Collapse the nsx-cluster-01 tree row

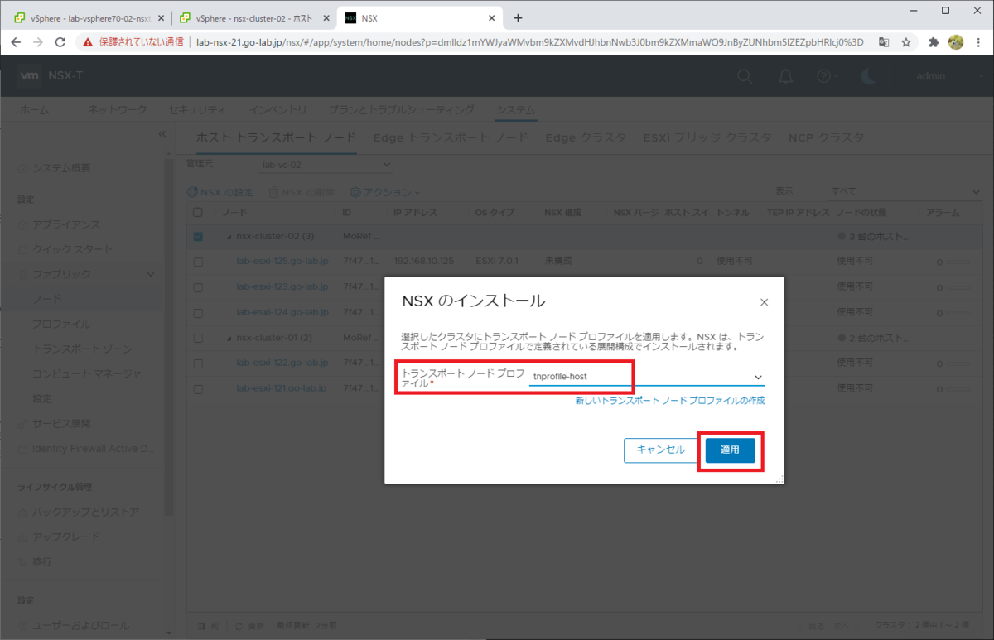coord(229,338)
